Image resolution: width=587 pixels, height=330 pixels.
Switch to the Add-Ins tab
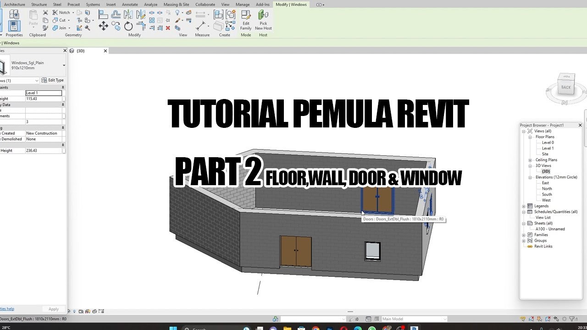coord(263,5)
